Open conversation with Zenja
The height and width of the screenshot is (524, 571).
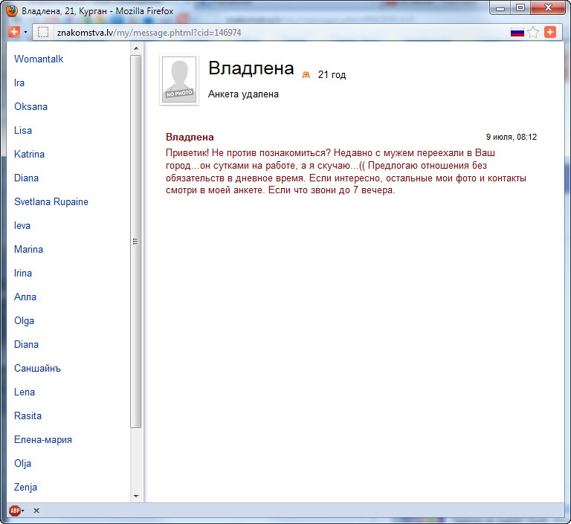(25, 488)
